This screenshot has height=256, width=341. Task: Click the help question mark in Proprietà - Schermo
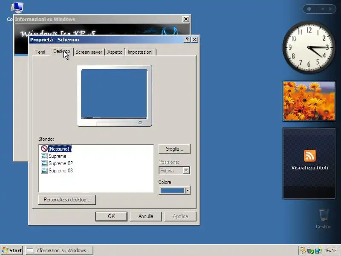click(187, 40)
